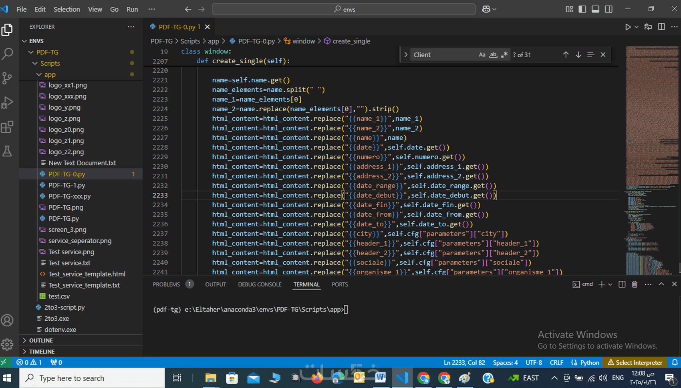Switch to the DEBUG CONSOLE tab
This screenshot has width=681, height=388.
(x=260, y=284)
